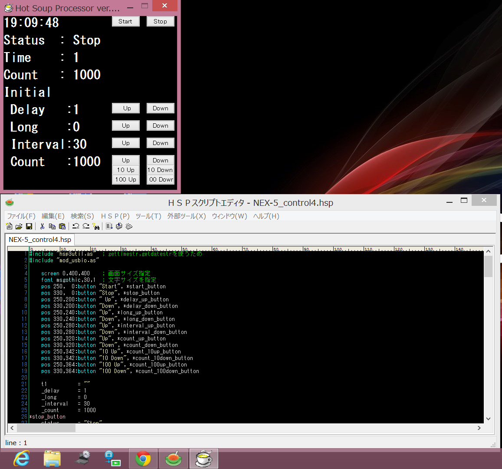This screenshot has height=469, width=502.
Task: Click the Copy icon in the toolbar
Action: tap(52, 226)
